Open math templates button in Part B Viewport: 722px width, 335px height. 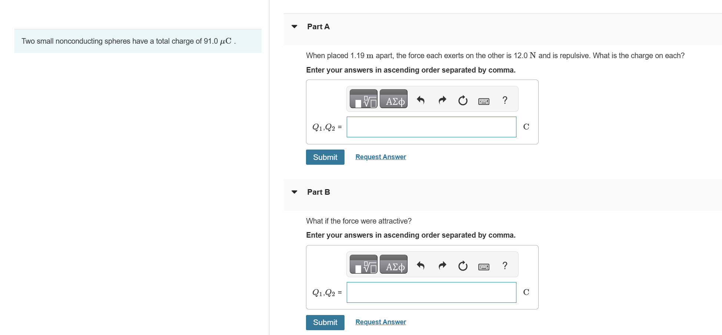[363, 264]
